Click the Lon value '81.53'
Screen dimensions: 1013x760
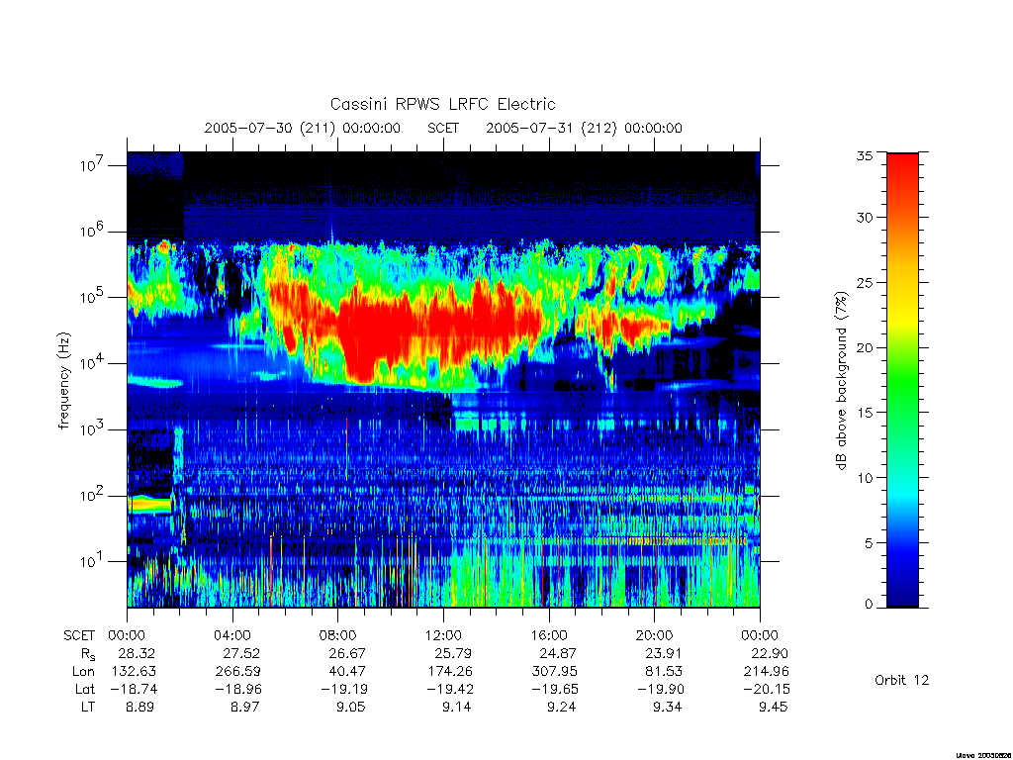click(x=664, y=672)
